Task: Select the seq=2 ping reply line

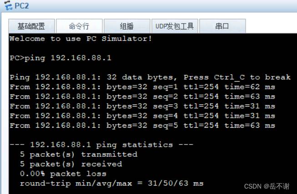Action: pos(142,97)
